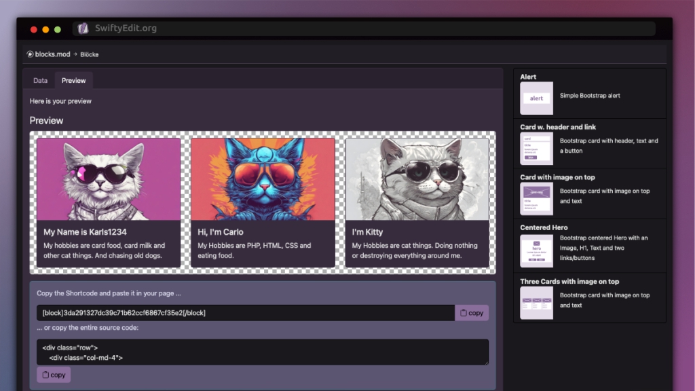The height and width of the screenshot is (391, 695).
Task: Click the blue cat Carlo card image
Action: point(263,179)
